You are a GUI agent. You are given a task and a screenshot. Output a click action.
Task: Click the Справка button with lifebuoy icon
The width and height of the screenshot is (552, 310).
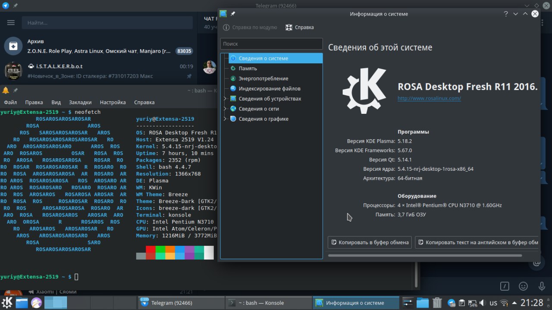click(x=300, y=27)
